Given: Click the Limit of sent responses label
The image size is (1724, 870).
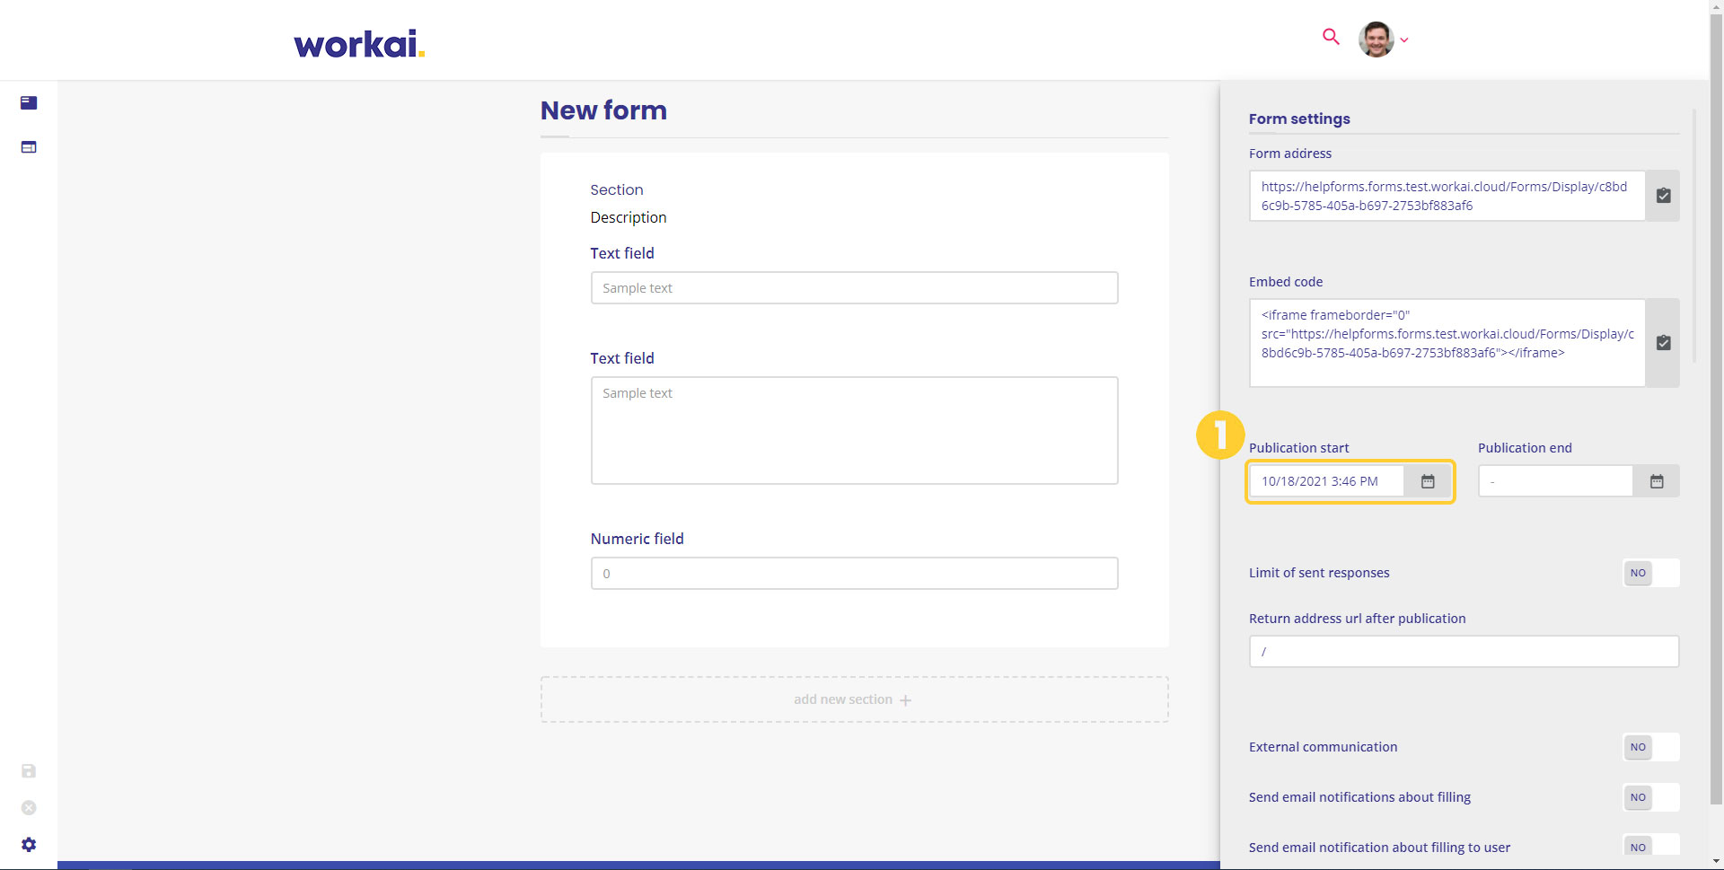Looking at the screenshot, I should [1319, 573].
